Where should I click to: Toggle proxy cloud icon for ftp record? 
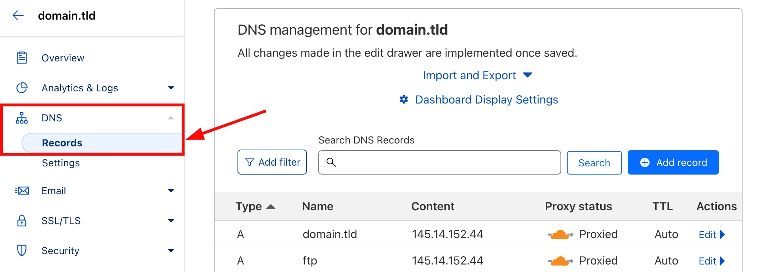click(560, 261)
